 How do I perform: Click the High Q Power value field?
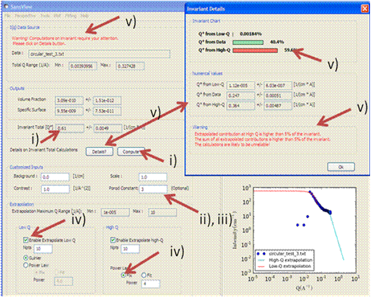click(x=151, y=284)
